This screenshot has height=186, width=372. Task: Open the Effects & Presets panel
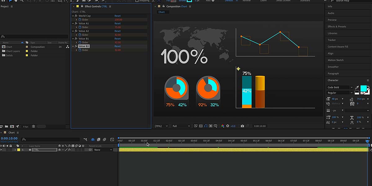(337, 26)
